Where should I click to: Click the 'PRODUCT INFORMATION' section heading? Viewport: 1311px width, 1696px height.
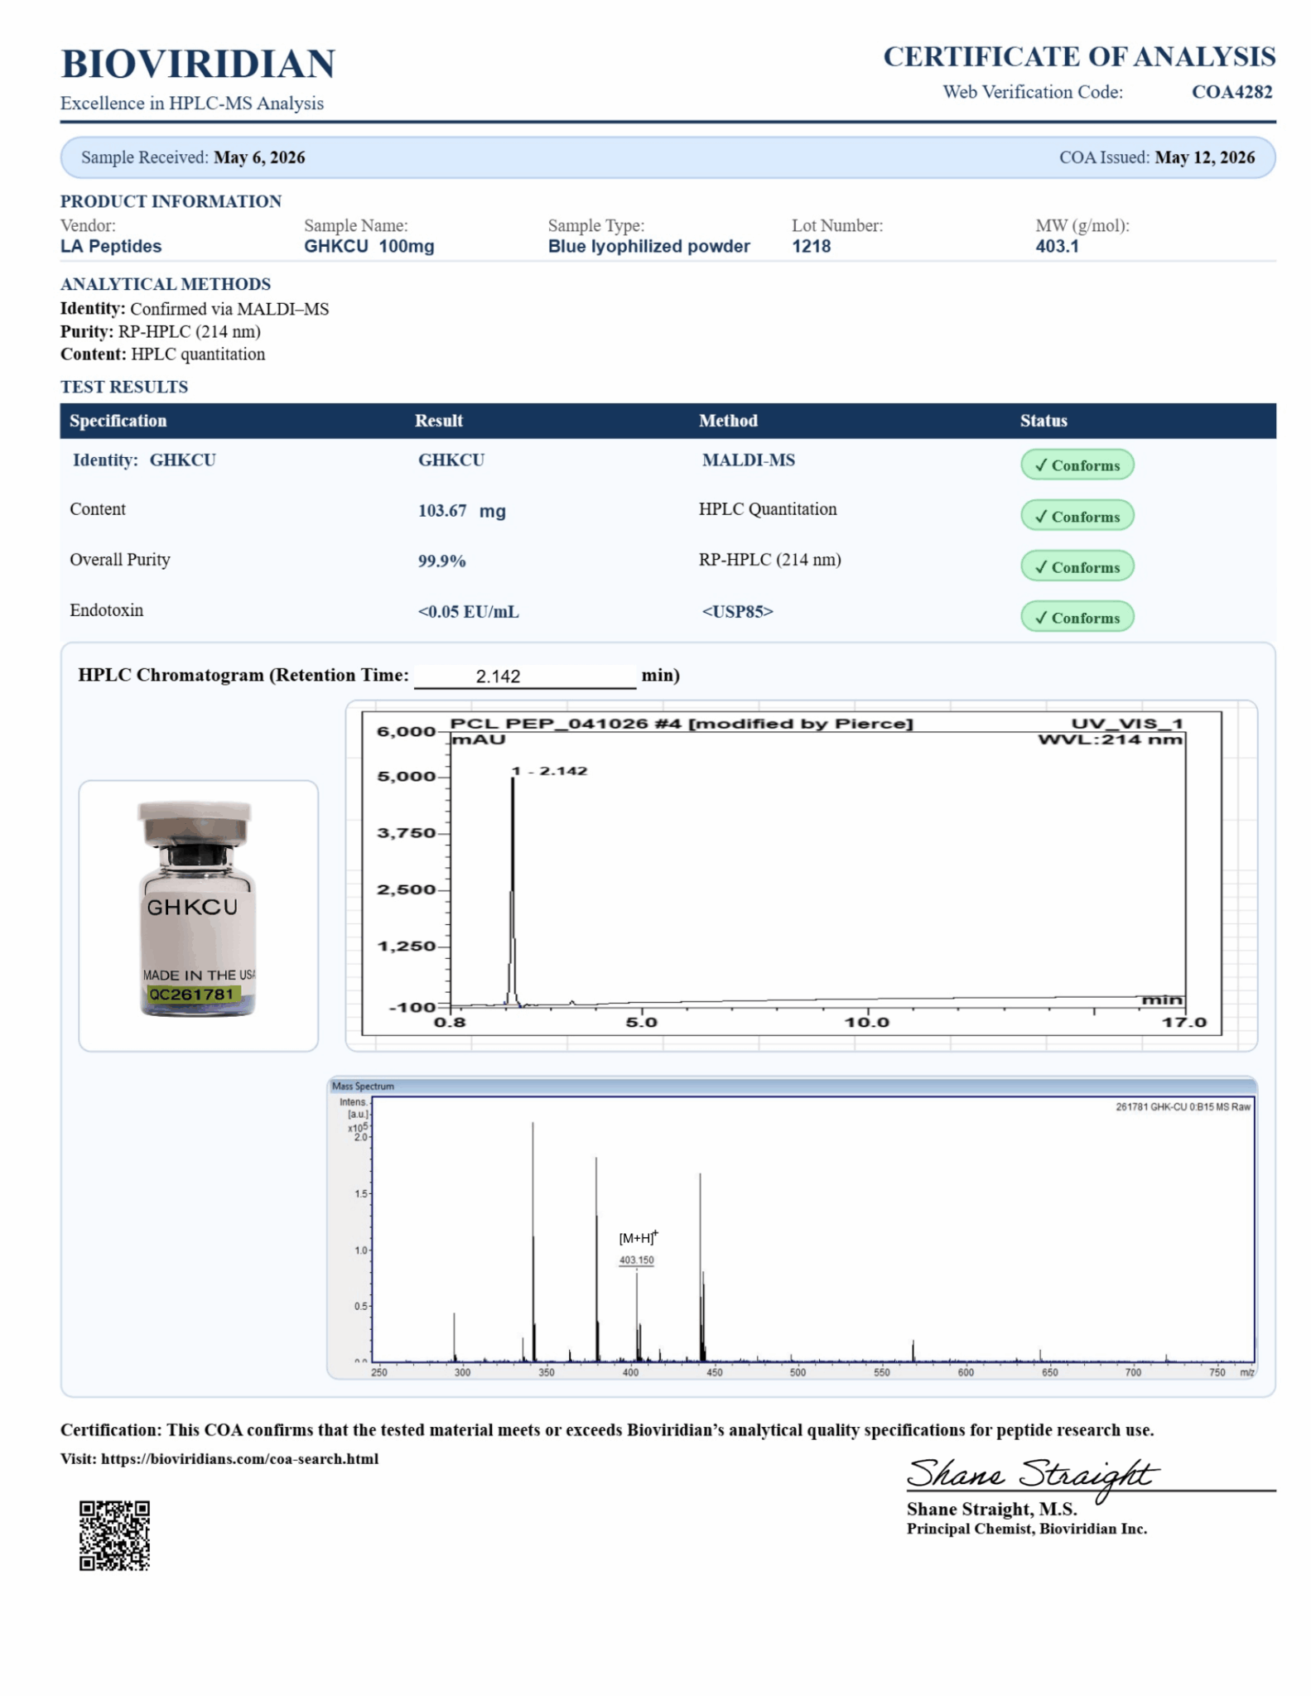(171, 201)
